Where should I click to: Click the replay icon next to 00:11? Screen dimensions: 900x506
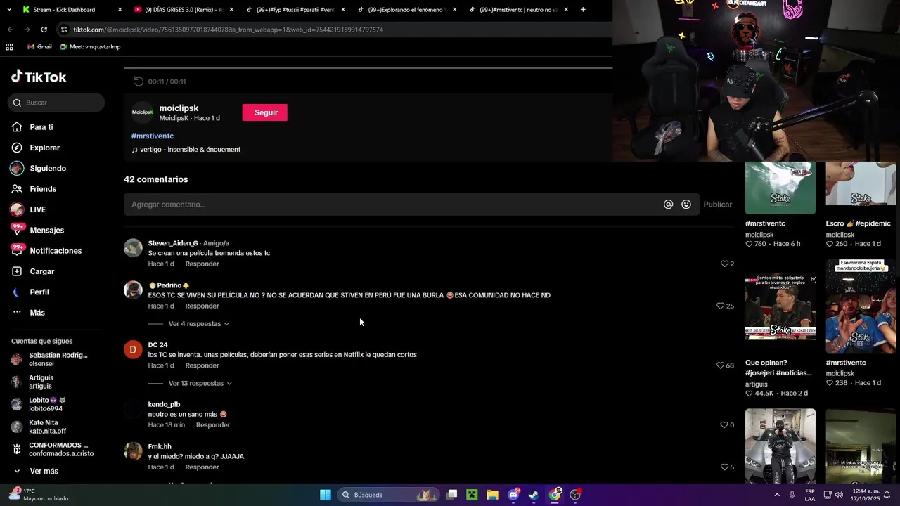coord(139,82)
